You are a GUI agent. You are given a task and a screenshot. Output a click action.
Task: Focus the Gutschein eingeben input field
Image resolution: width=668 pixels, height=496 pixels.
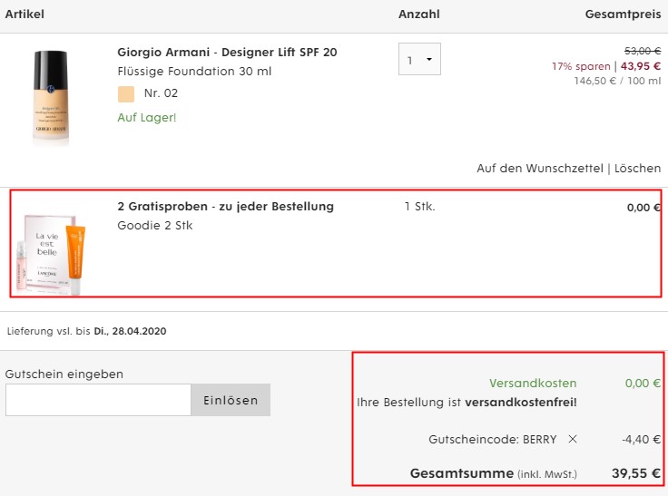[x=98, y=400]
